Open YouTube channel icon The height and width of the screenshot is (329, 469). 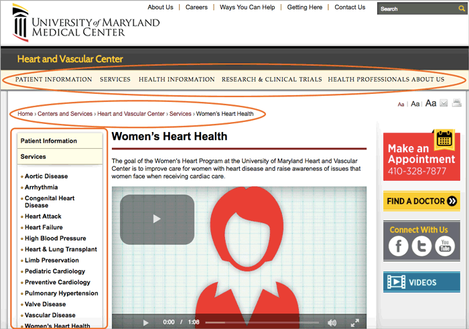click(445, 246)
